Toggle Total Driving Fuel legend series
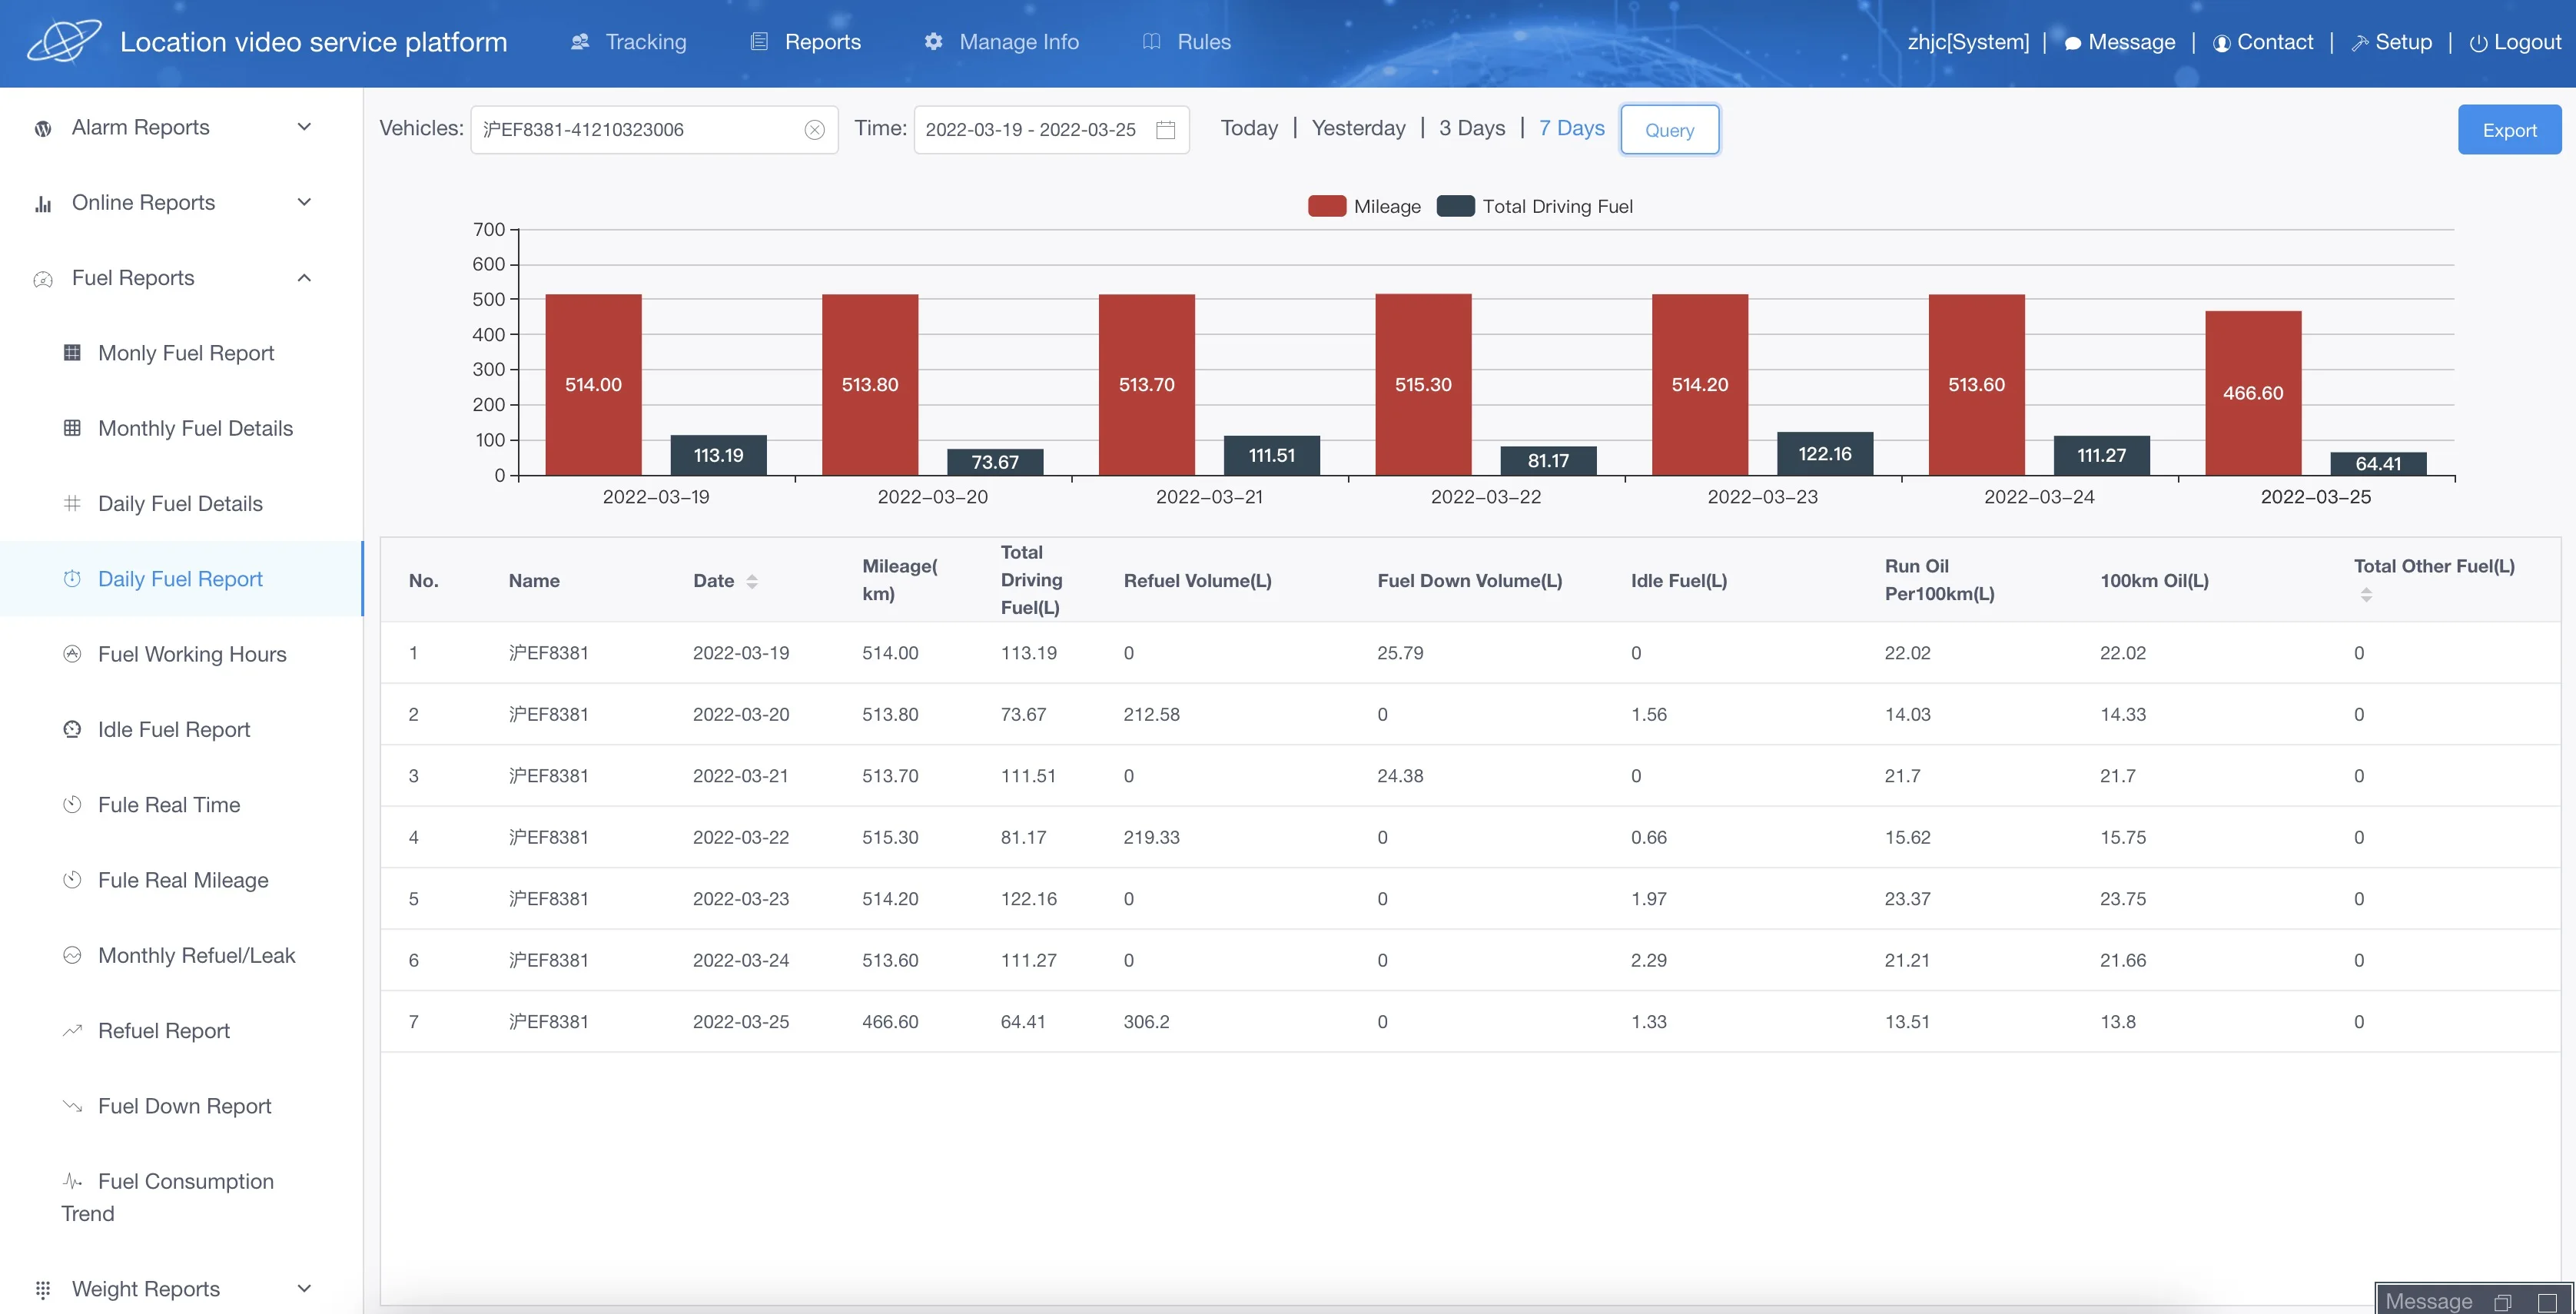2576x1314 pixels. (x=1535, y=206)
